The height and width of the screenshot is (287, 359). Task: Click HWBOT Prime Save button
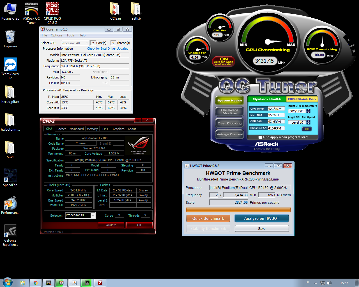(262, 228)
